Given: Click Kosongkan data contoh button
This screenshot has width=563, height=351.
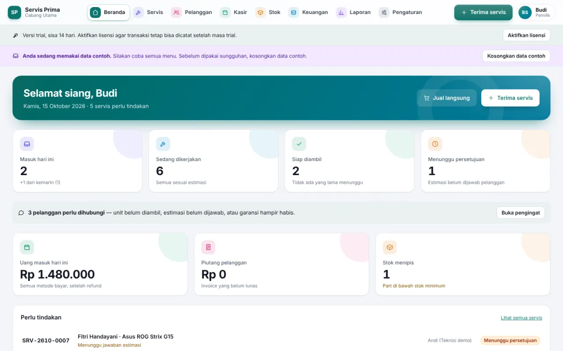Looking at the screenshot, I should pyautogui.click(x=516, y=56).
